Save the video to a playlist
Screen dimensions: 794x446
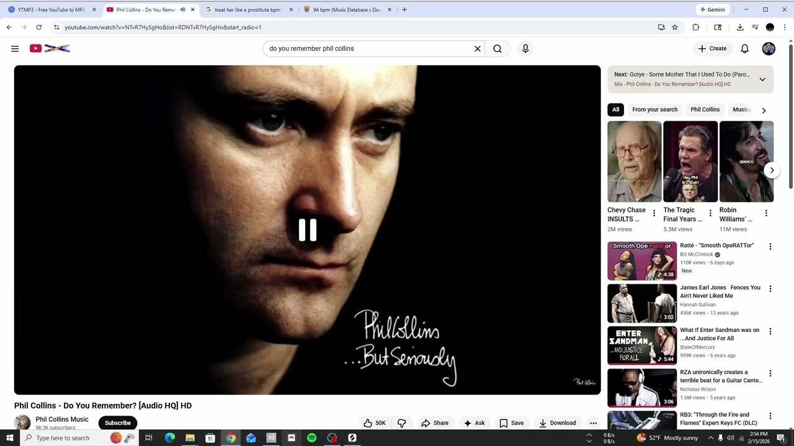pyautogui.click(x=512, y=423)
